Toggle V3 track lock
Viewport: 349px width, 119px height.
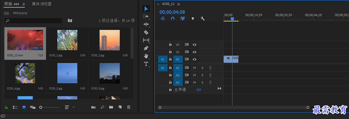point(170,45)
